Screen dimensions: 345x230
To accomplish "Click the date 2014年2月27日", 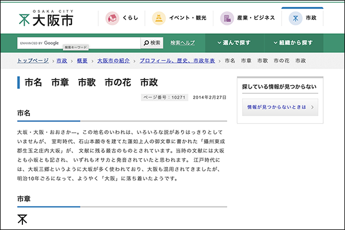I will (209, 97).
